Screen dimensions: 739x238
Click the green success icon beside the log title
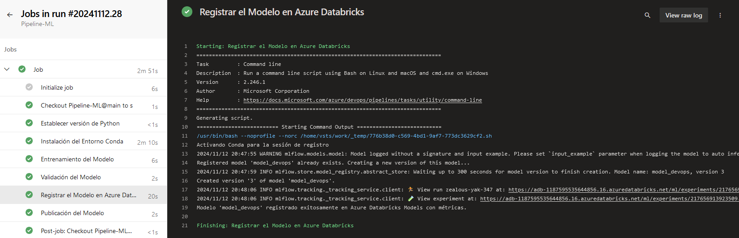(187, 12)
